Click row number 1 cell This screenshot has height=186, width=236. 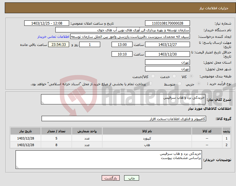pyautogui.click(x=226, y=138)
